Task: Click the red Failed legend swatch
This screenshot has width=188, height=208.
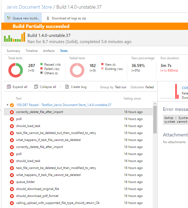Action: 41,68
